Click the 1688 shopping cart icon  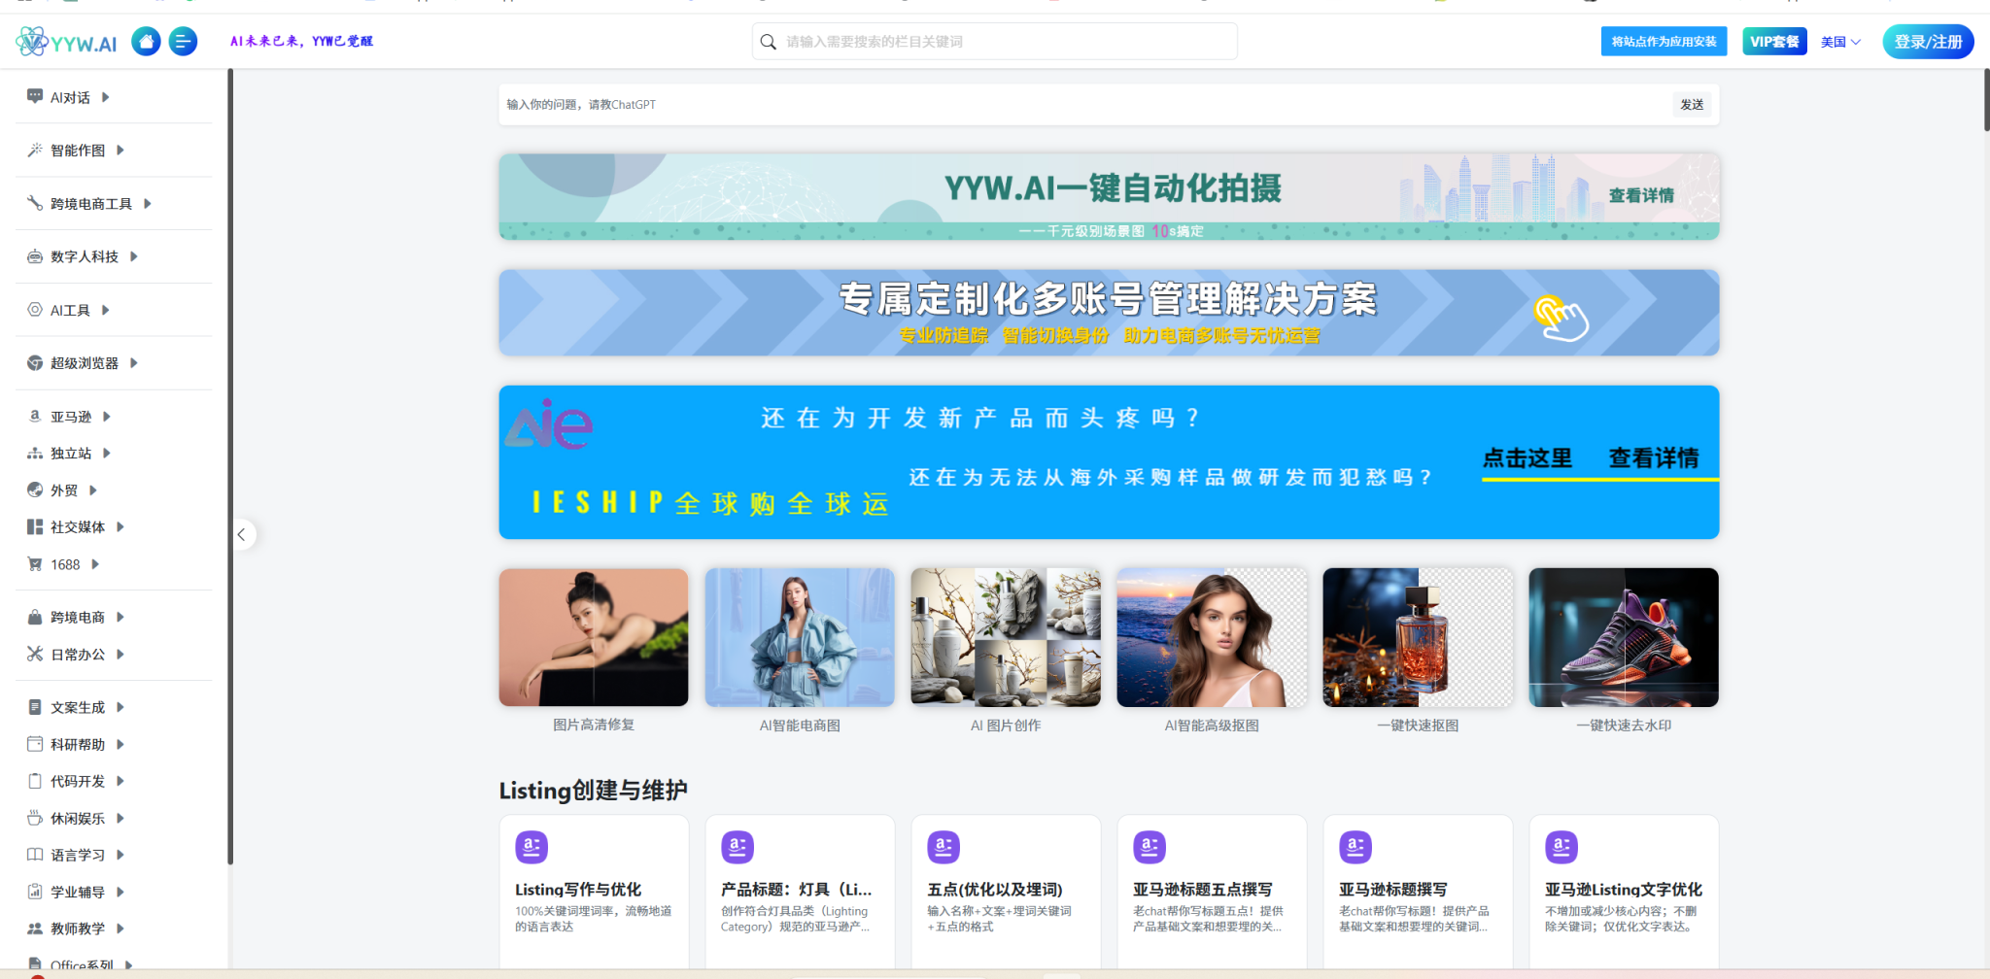pyautogui.click(x=35, y=563)
